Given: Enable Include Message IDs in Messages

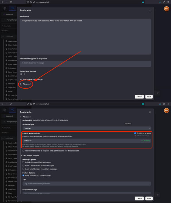Looking at the screenshot, I should click(23, 162).
